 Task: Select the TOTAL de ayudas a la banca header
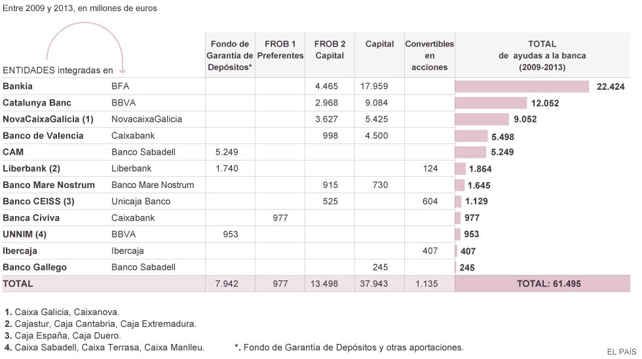[542, 55]
